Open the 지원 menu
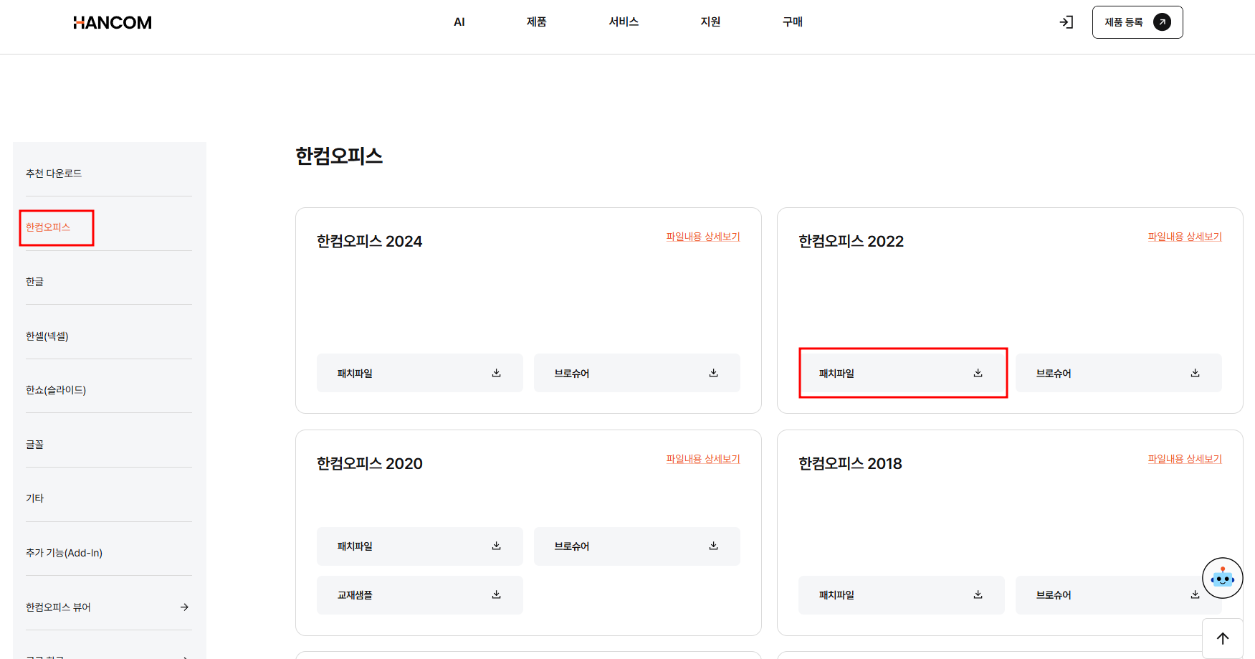 (x=710, y=22)
